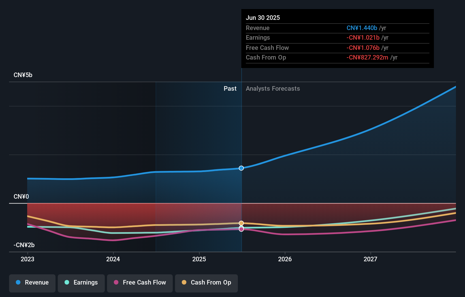Screen dimensions: 465x297
Task: Click the Revenue legend dot icon
Action: point(18,283)
